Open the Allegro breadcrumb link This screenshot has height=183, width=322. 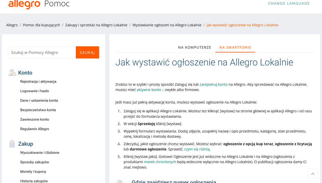[x=12, y=25]
